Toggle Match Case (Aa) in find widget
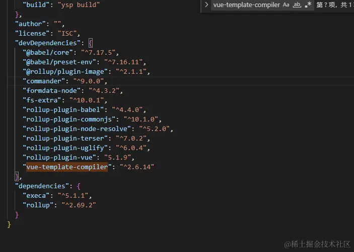 (x=286, y=5)
